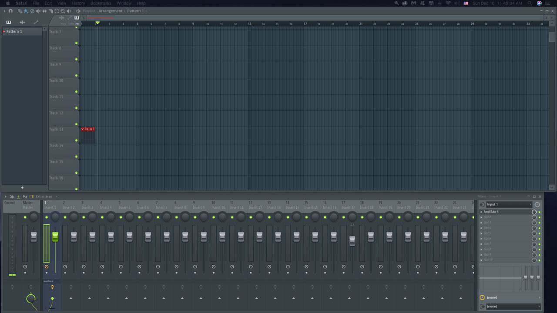Click the Playlist title menu
This screenshot has height=313, width=557.
coord(89,11)
